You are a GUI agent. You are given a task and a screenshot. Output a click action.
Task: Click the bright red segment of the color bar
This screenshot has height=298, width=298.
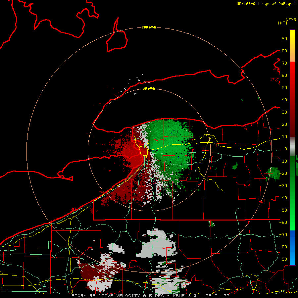coord(292,99)
